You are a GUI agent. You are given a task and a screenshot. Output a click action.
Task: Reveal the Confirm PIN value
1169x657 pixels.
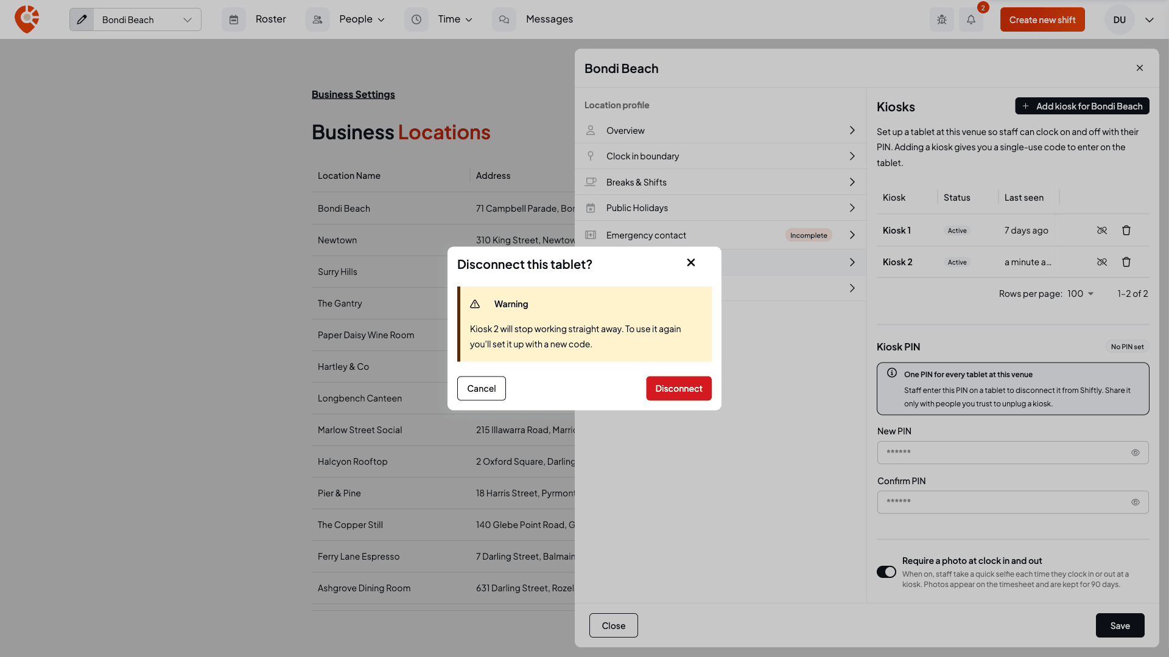point(1136,502)
